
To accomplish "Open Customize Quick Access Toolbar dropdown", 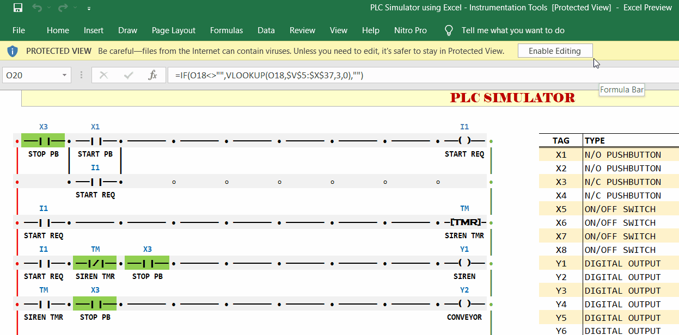I will [89, 9].
